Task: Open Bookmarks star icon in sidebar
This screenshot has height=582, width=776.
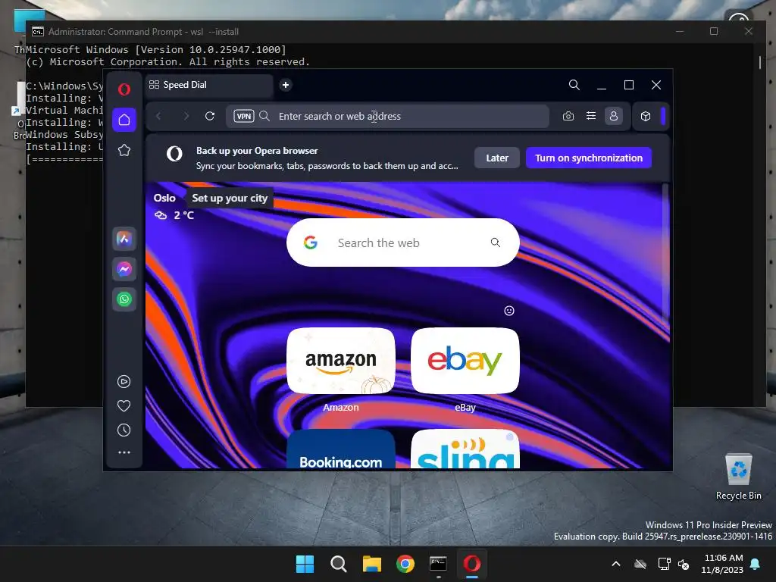Action: click(124, 150)
